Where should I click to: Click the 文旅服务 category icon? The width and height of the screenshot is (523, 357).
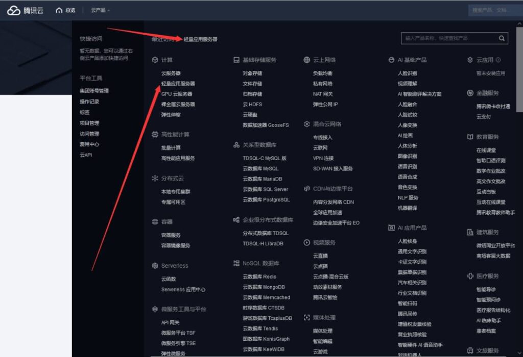(x=470, y=351)
